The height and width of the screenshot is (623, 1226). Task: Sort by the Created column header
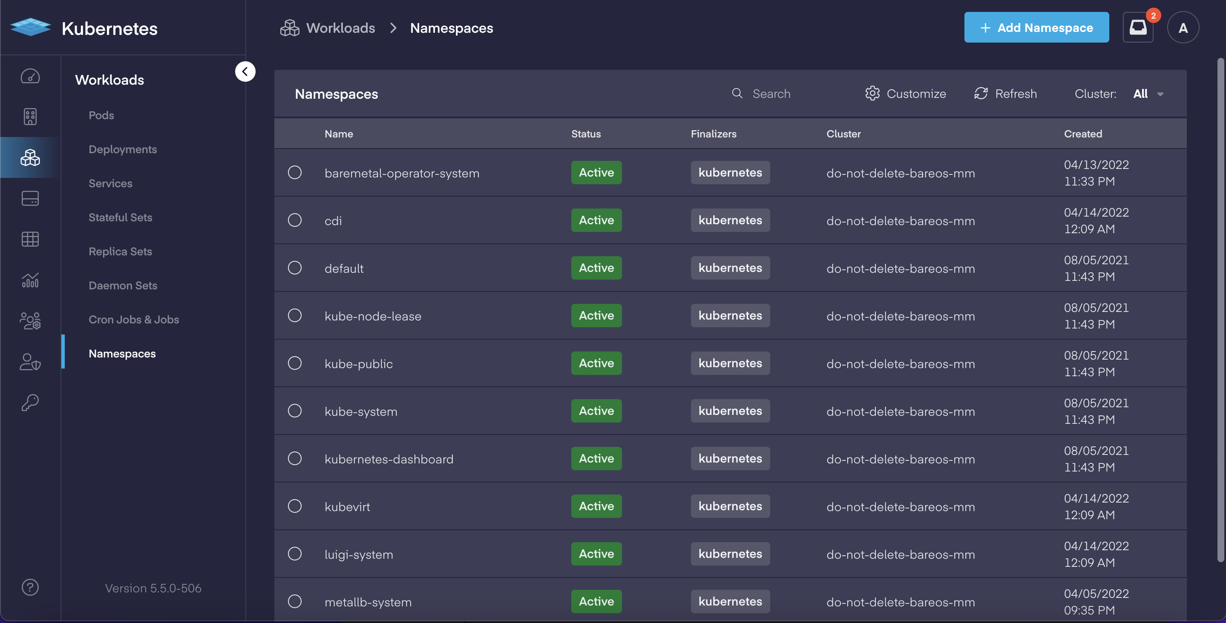1083,134
